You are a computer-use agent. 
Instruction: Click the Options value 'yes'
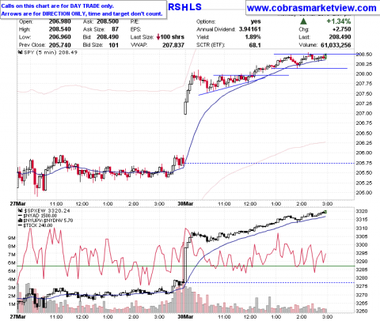(x=256, y=21)
